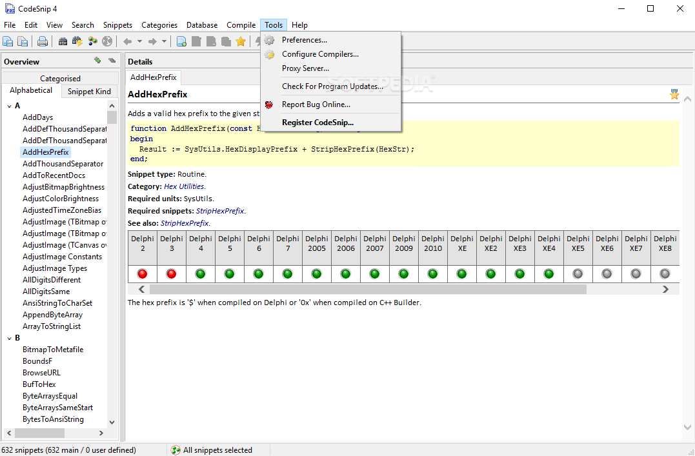This screenshot has width=695, height=456.
Task: Click scroll-right arrow of Overview horizontal scrollbar
Action: [101, 433]
